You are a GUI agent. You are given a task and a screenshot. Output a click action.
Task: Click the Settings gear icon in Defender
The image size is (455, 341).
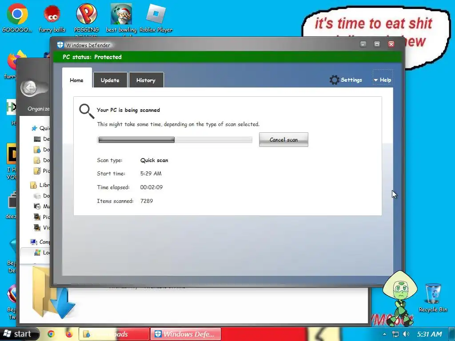334,80
